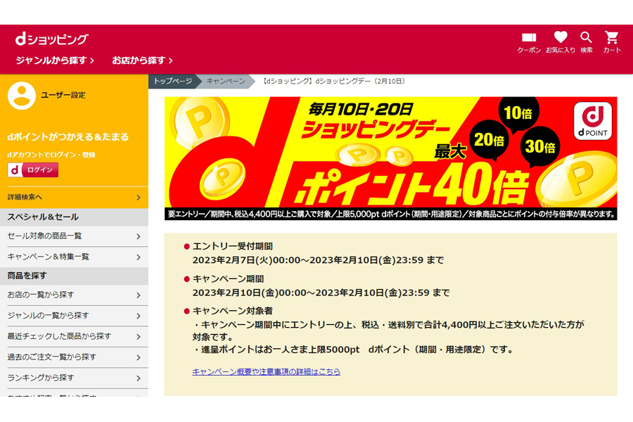Image resolution: width=633 pixels, height=422 pixels.
Task: Click キャンペーン期間 heading
Action: pos(228,279)
